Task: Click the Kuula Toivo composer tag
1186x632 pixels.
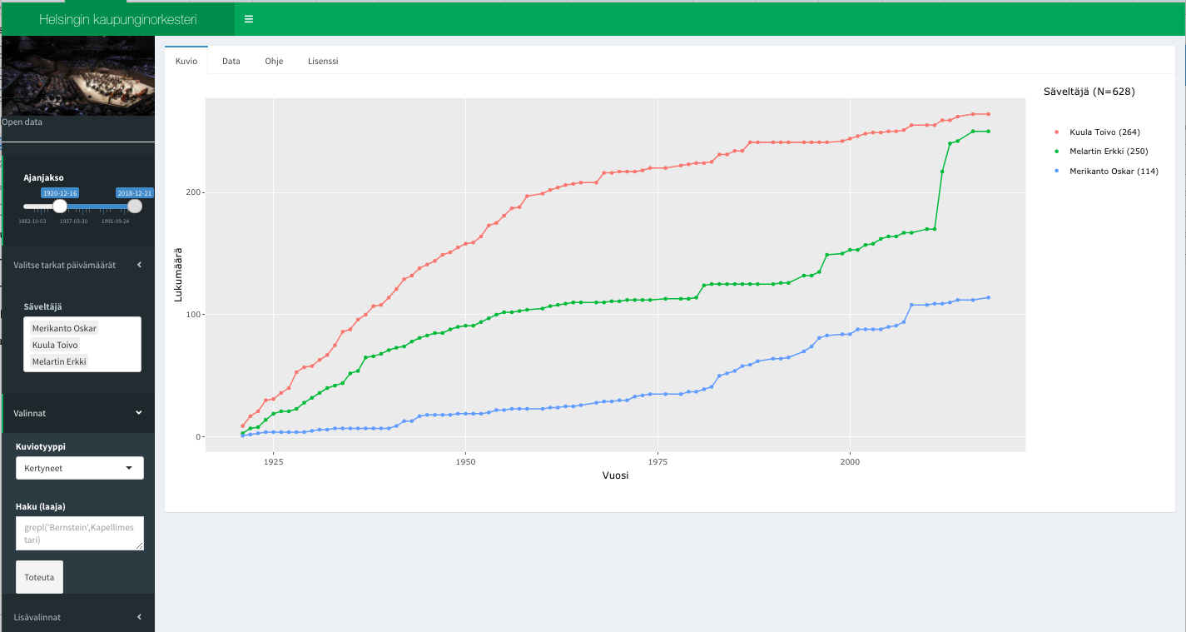Action: [x=55, y=345]
